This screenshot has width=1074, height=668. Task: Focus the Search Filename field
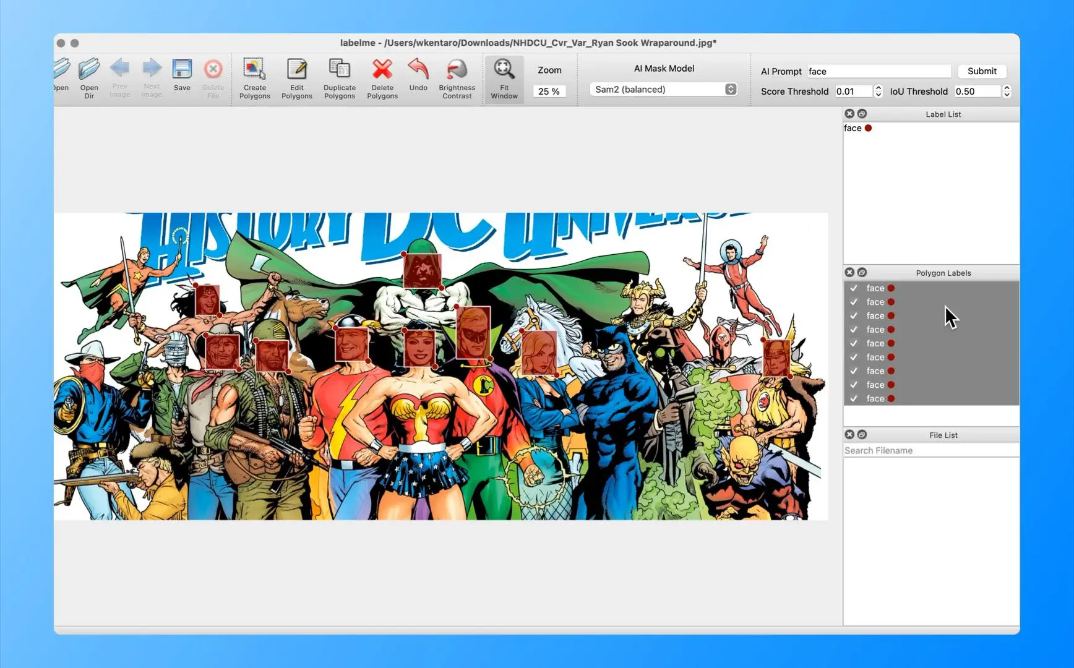[x=930, y=450]
